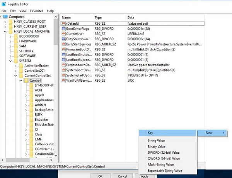Click the BGFX key folder icon
The width and height of the screenshot is (232, 178).
coord(31,114)
